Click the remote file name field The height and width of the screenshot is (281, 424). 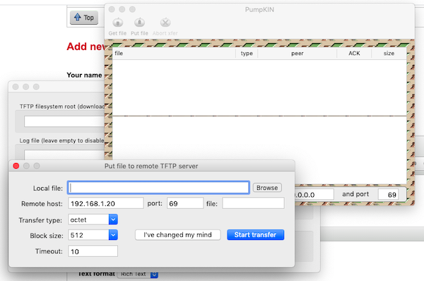[x=254, y=203]
